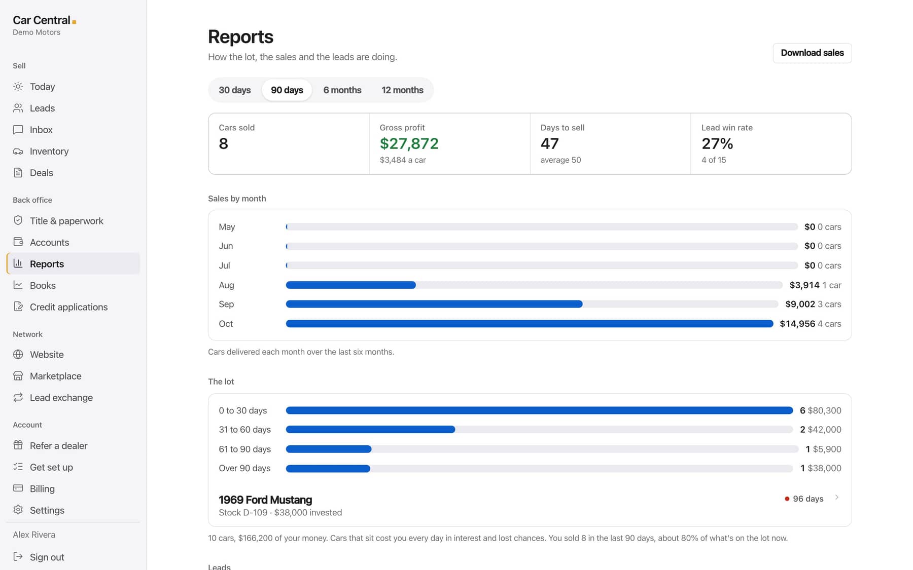The width and height of the screenshot is (913, 570).
Task: Click the Sign out arrow icon
Action: pos(18,557)
